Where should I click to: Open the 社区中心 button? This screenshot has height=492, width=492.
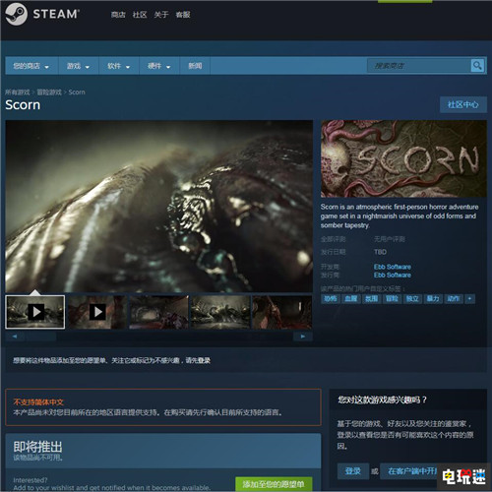tap(462, 104)
